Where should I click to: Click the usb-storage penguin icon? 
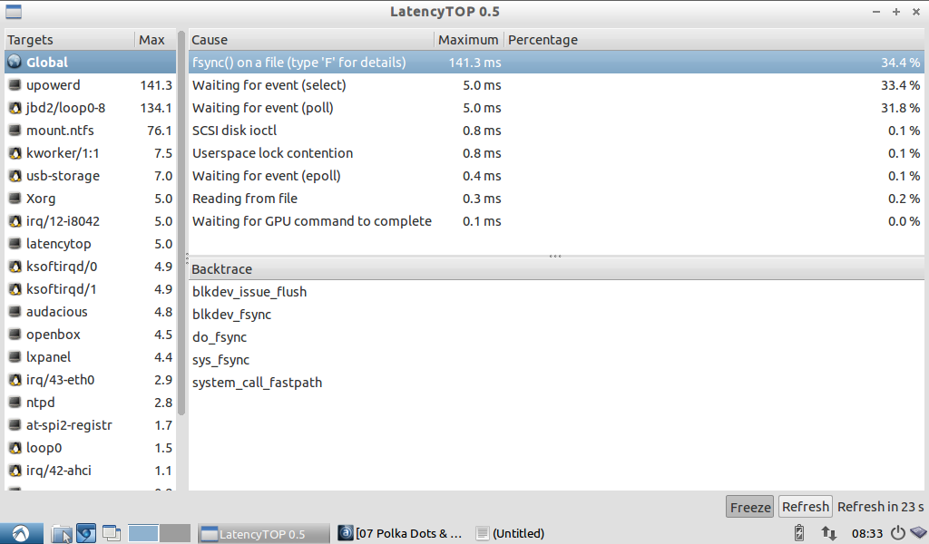[15, 176]
